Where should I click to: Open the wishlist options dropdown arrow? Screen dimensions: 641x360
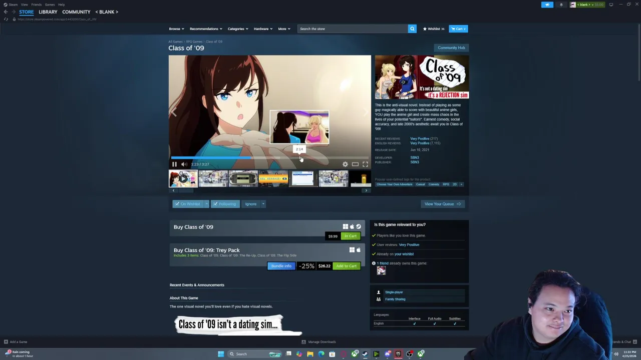click(x=206, y=204)
